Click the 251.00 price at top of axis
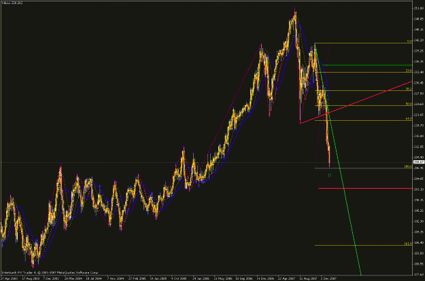The width and height of the screenshot is (425, 281). (418, 8)
